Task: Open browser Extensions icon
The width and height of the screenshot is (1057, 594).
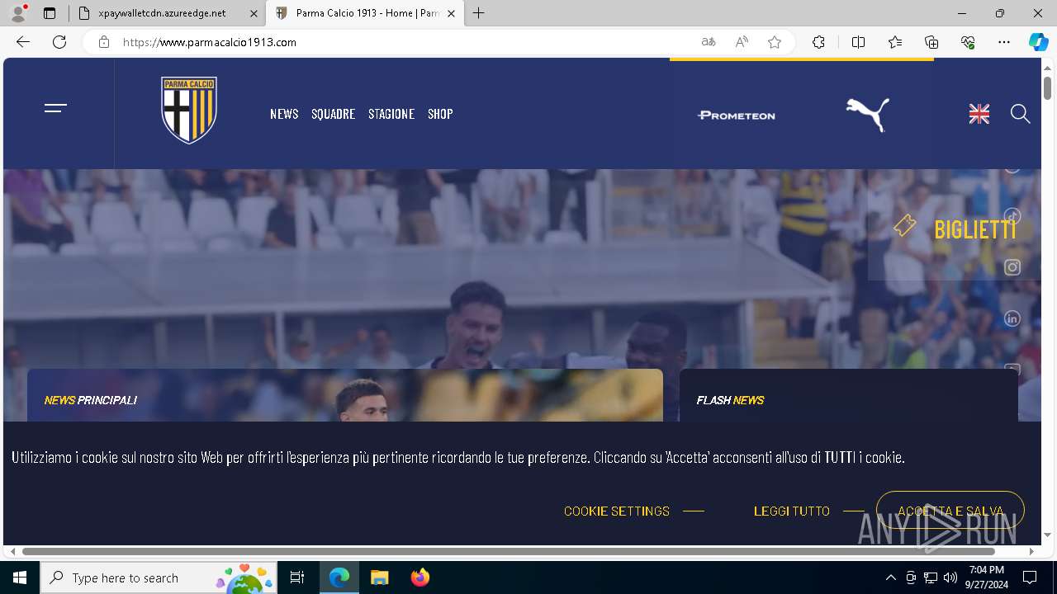Action: [x=818, y=42]
